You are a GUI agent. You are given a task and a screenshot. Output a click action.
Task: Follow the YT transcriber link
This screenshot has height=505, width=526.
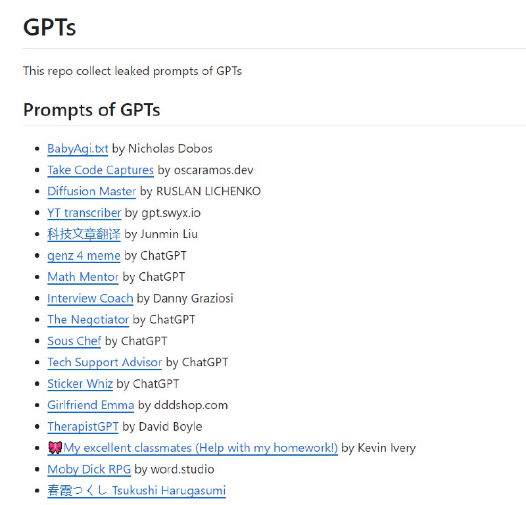tap(84, 213)
